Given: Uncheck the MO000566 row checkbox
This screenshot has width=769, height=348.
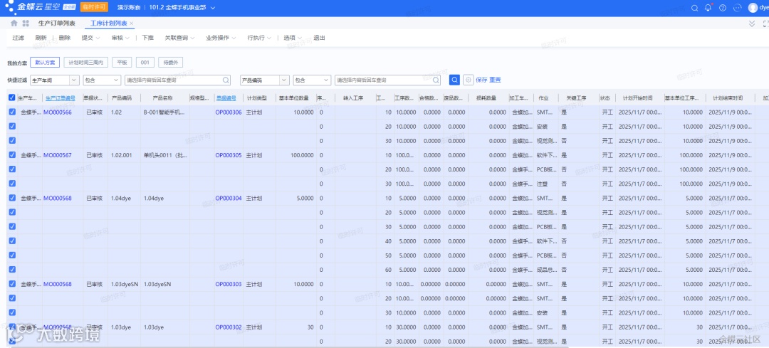Looking at the screenshot, I should point(12,112).
